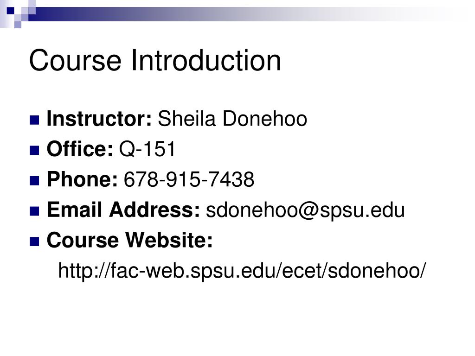The width and height of the screenshot is (475, 356).
Task: Select the name Sheila Donehoo
Action: 232,118
